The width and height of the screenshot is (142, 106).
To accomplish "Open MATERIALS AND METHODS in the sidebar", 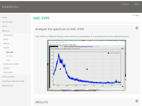I will [13, 81].
